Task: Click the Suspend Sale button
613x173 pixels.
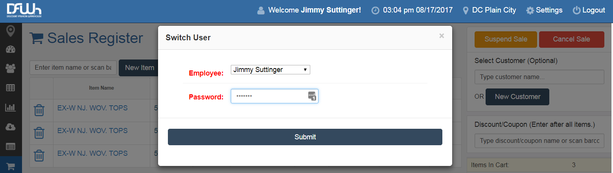Action: (x=506, y=39)
